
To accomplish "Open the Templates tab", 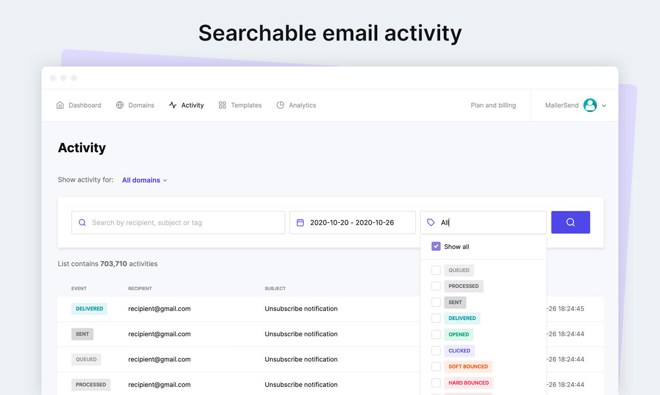I will pyautogui.click(x=246, y=105).
